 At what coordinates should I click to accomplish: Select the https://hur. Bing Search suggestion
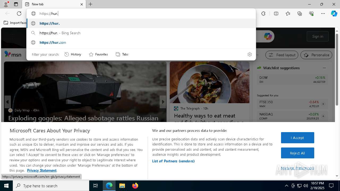pyautogui.click(x=141, y=33)
